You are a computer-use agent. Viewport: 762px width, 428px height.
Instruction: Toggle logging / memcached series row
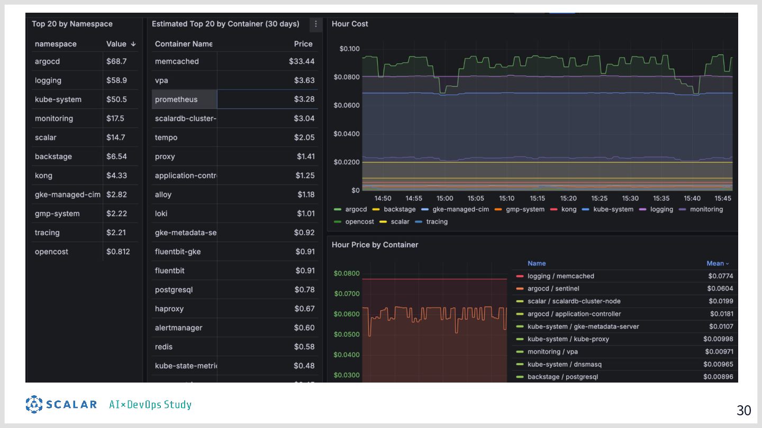point(560,276)
